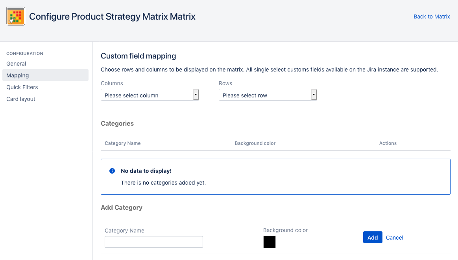This screenshot has height=260, width=458.
Task: Click the blue info icon in notice
Action: [112, 171]
